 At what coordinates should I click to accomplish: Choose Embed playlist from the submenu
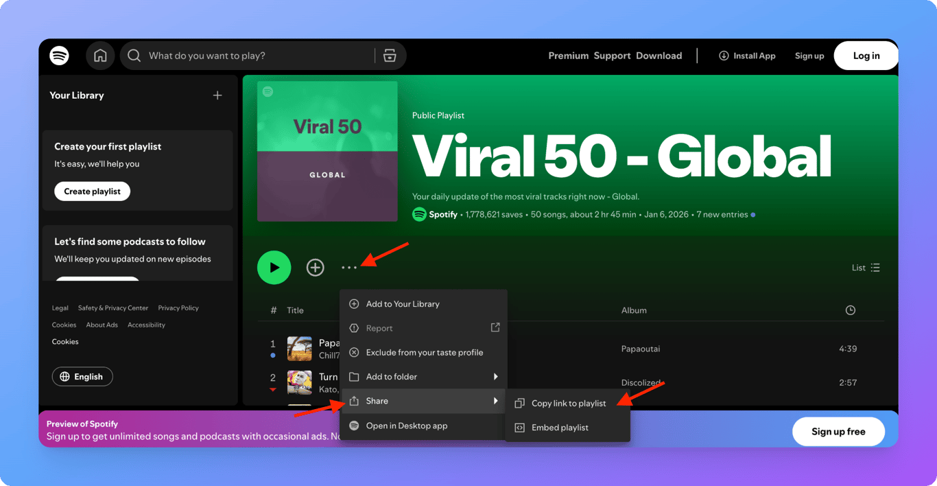click(560, 427)
